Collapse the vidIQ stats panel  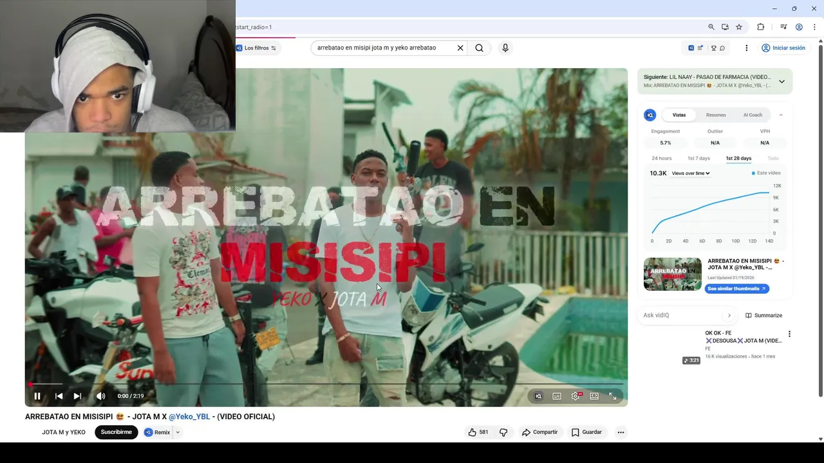781,115
